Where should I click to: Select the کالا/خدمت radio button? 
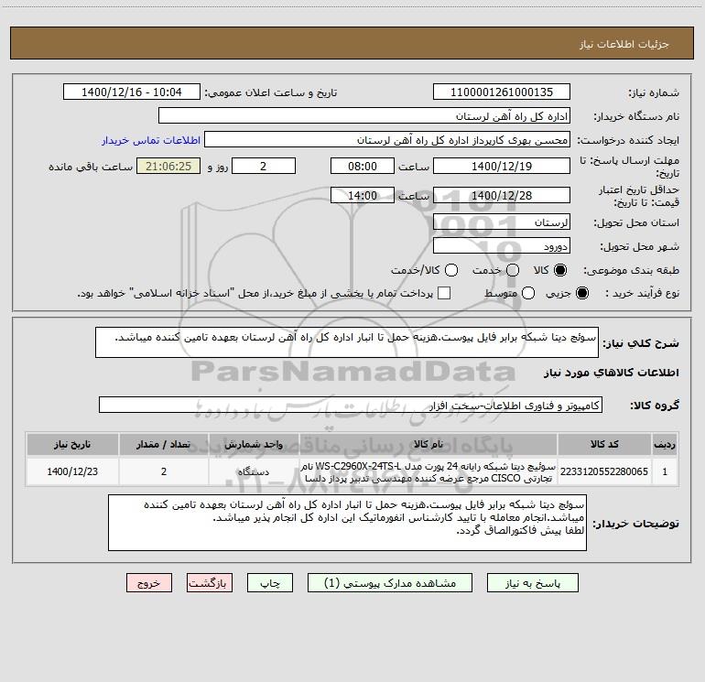coord(451,270)
